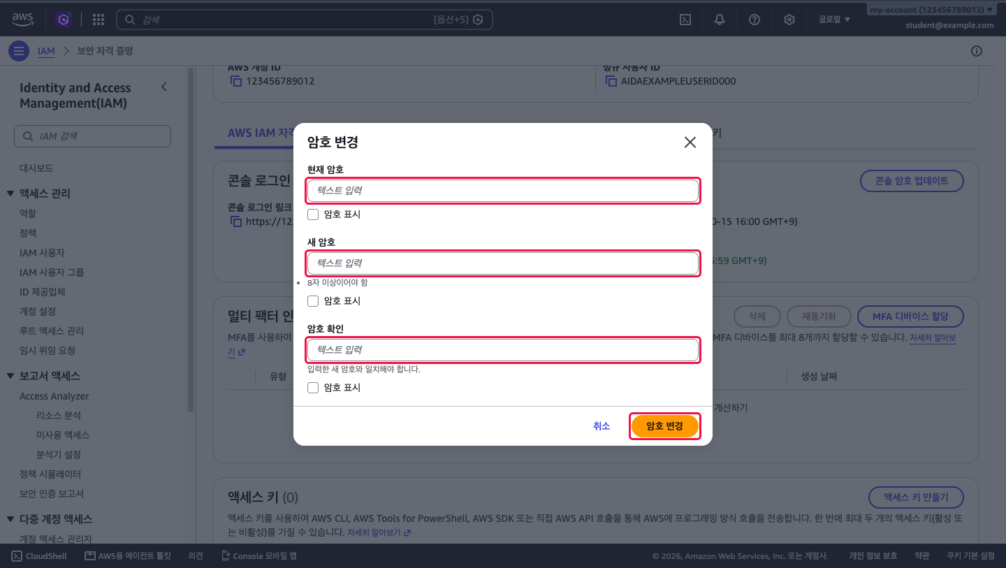1006x568 pixels.
Task: Click the orange 암호 변경 button
Action: tap(664, 426)
